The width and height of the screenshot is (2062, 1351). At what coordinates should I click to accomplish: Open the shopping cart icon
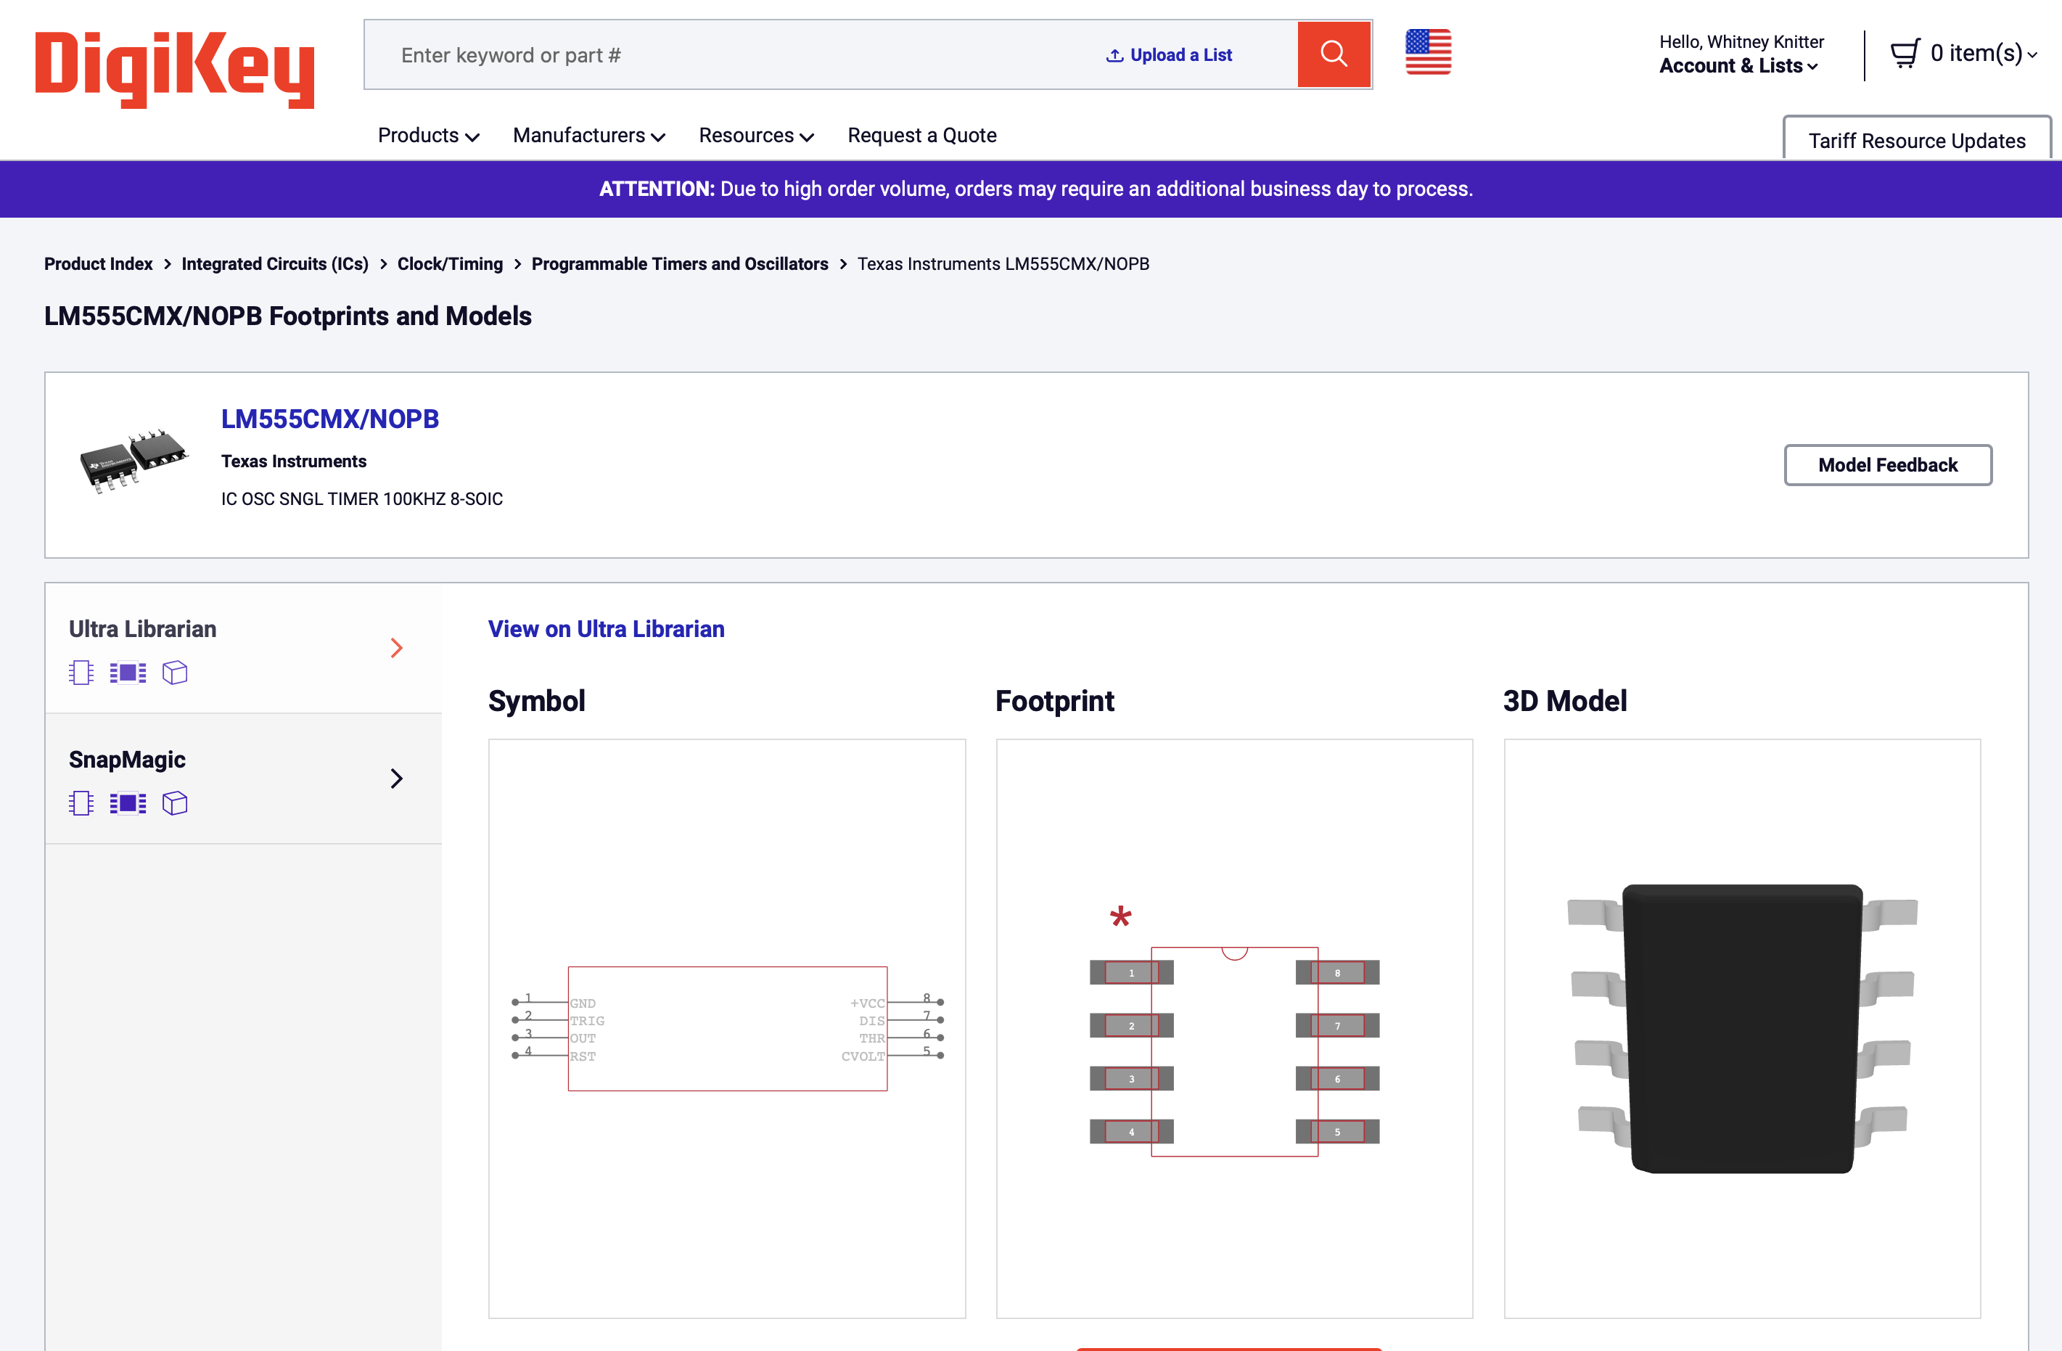pos(1905,54)
